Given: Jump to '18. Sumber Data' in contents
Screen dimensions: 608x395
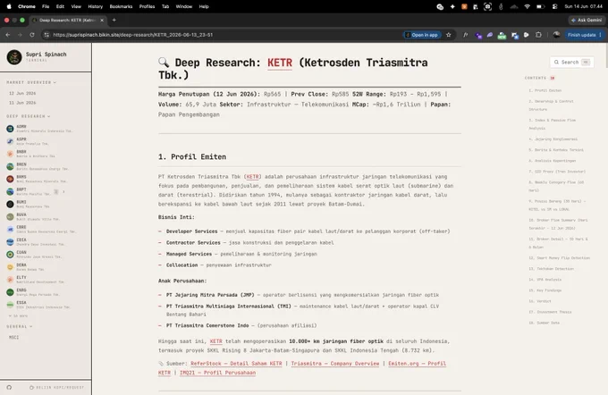Looking at the screenshot, I should pos(544,323).
